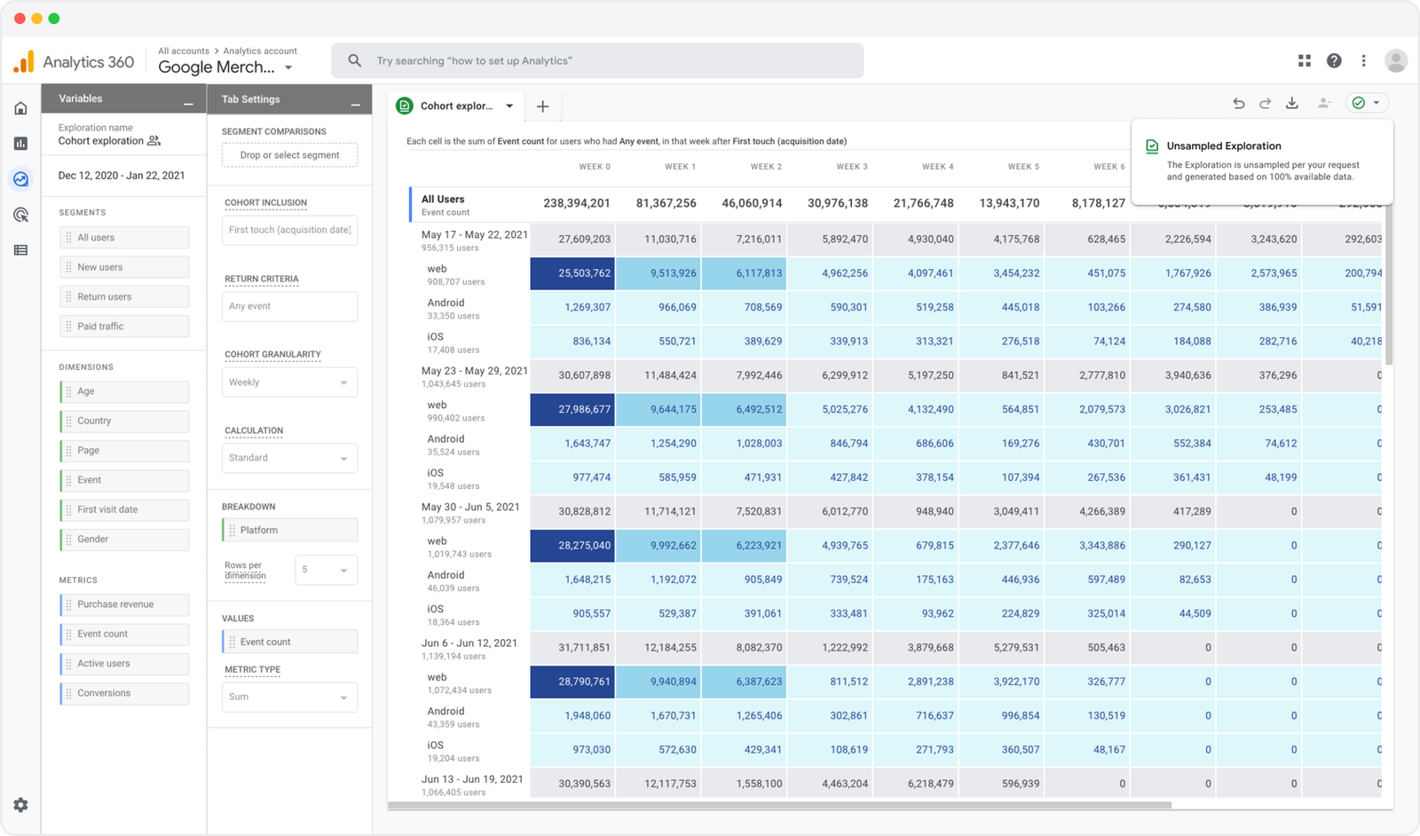Click the Download exploration icon
The image size is (1420, 836).
point(1292,104)
